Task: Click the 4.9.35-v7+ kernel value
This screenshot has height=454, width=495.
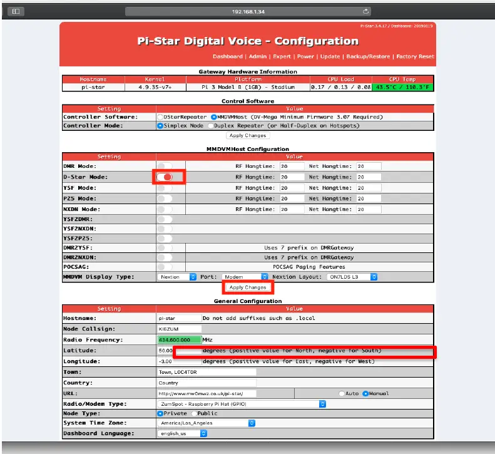Action: pyautogui.click(x=155, y=87)
